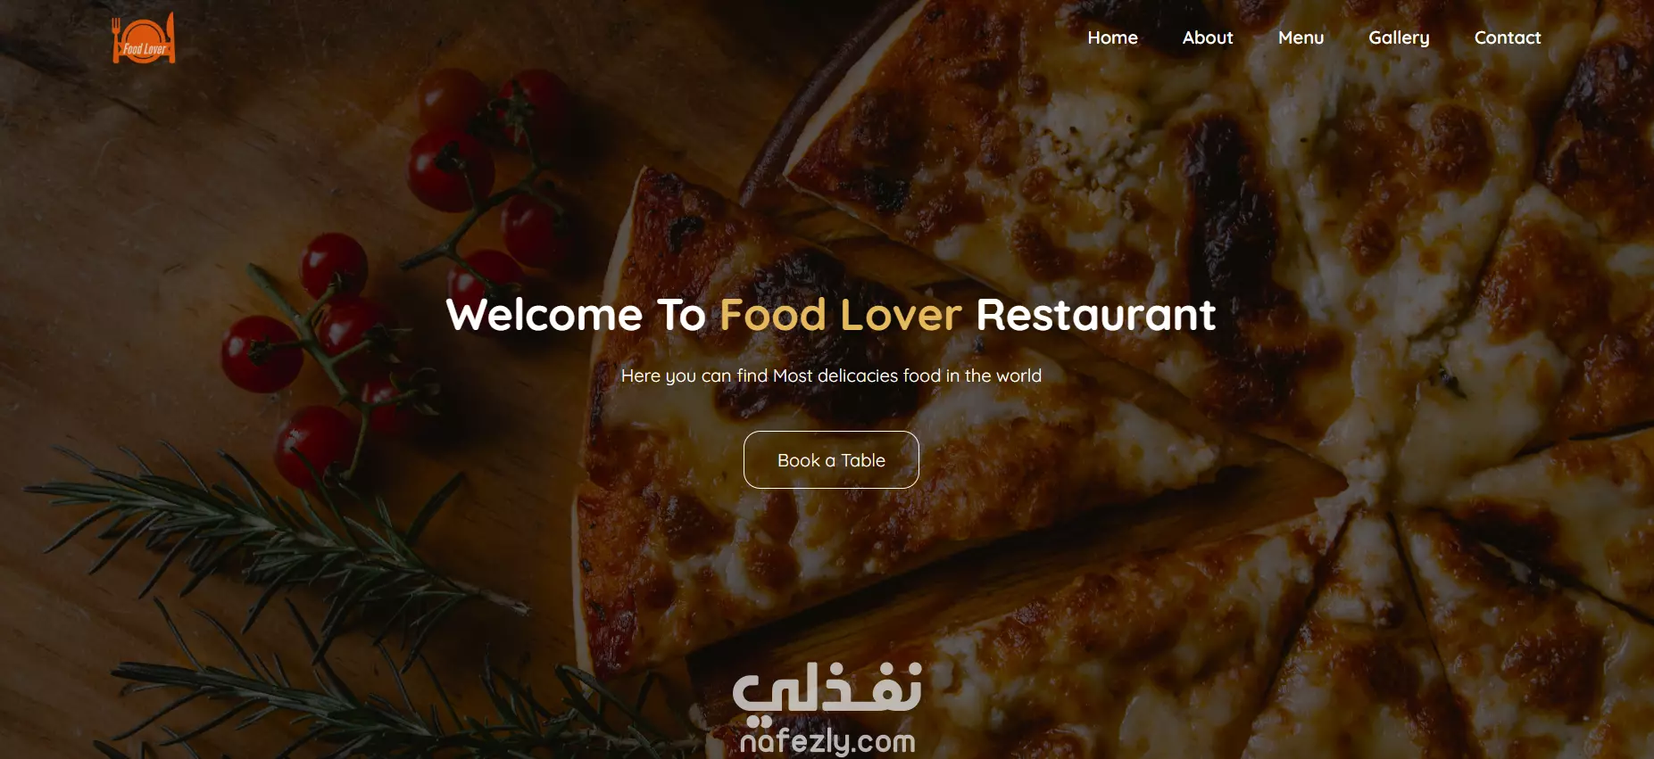Image resolution: width=1654 pixels, height=759 pixels.
Task: Go to the About page link
Action: click(1207, 37)
